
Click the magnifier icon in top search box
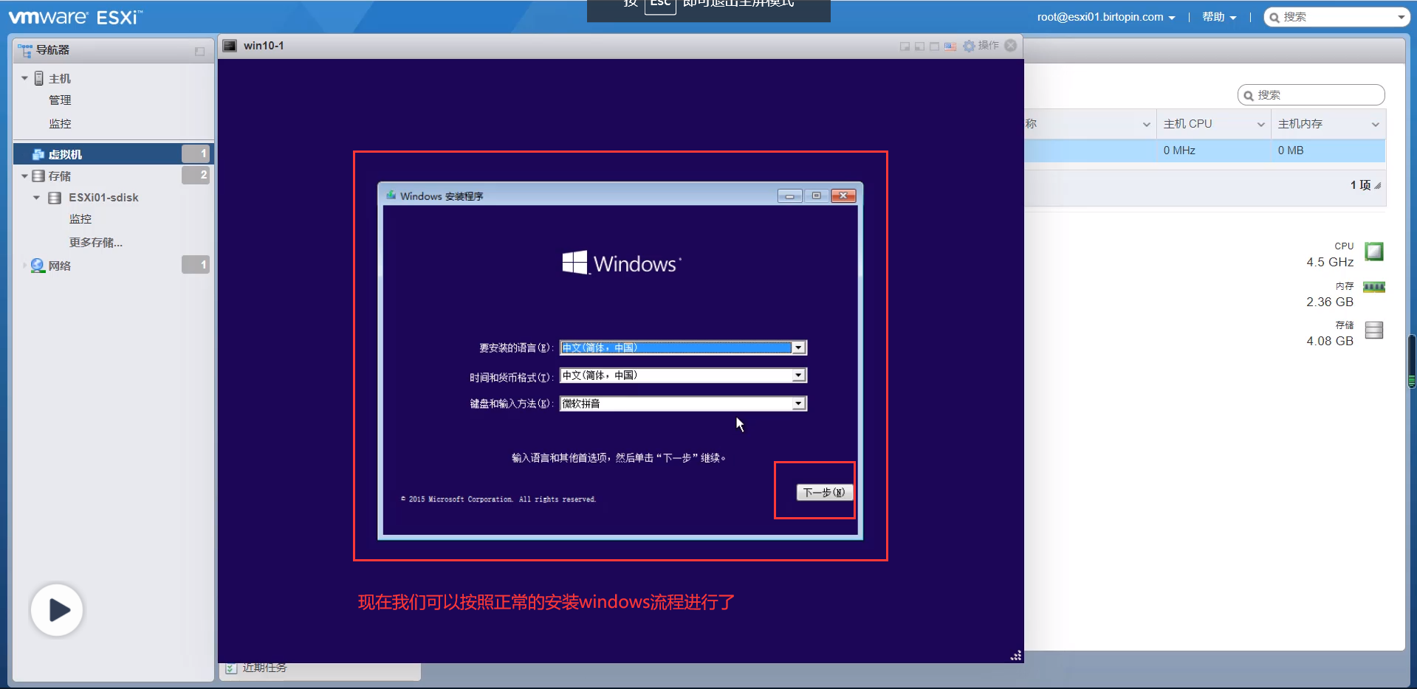1274,18
